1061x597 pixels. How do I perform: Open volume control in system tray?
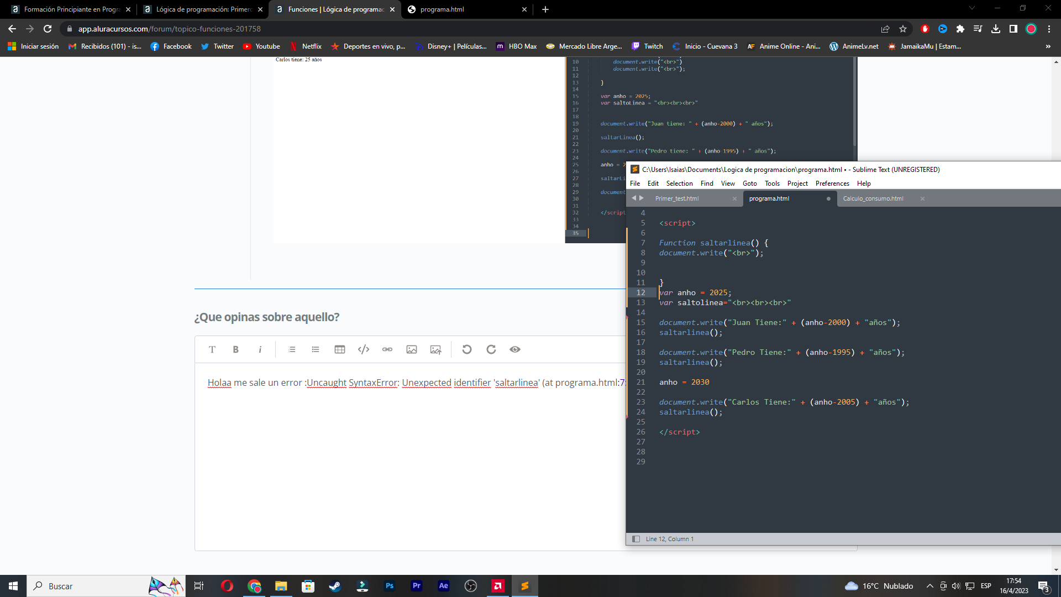(956, 586)
